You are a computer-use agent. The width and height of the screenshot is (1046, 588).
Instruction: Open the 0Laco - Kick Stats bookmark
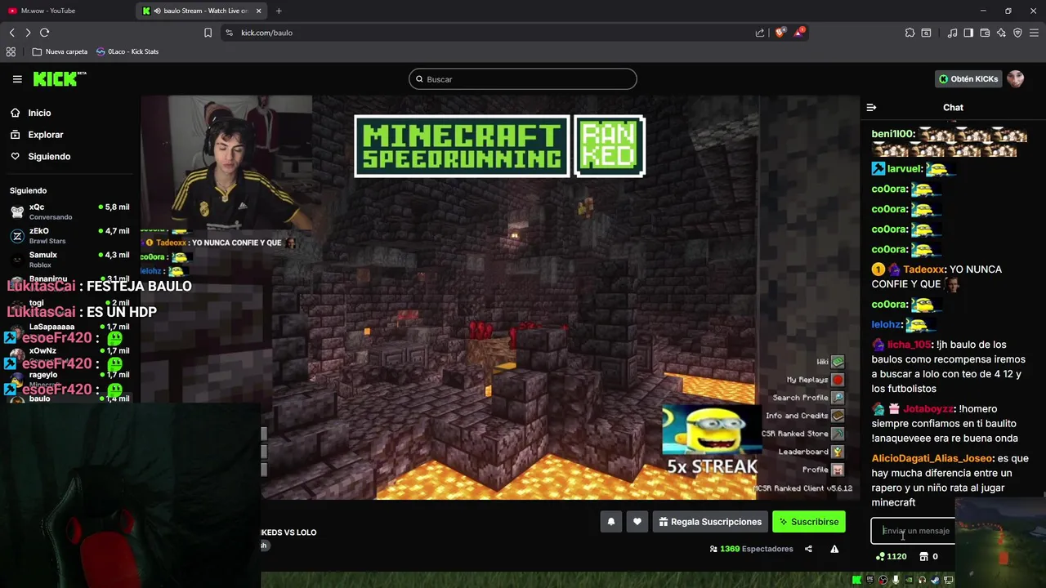click(x=127, y=51)
